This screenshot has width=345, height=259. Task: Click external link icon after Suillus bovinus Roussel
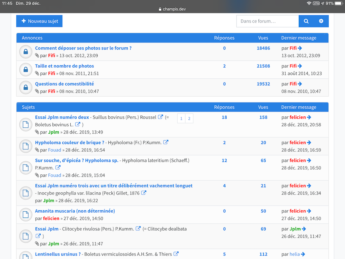(x=160, y=117)
